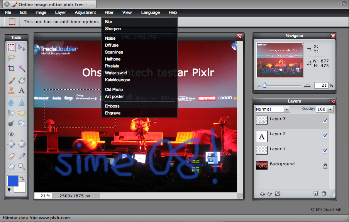Open the Edit menu
Viewport: 349px width, 222px height.
click(x=23, y=12)
